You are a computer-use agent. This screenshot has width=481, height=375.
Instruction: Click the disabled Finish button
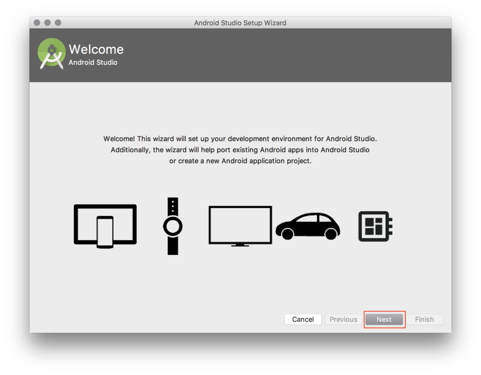click(425, 320)
